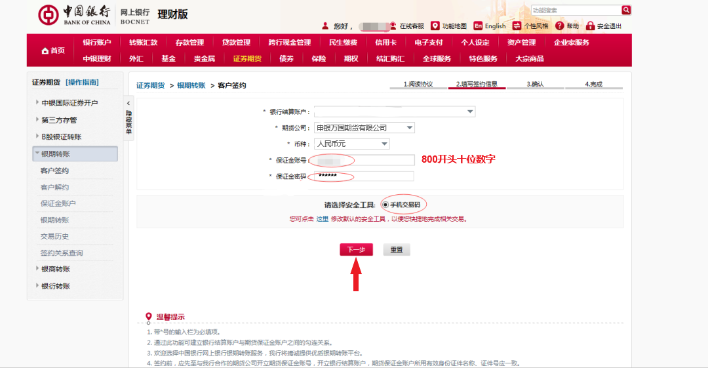Expand 第三方存管 in sidebar

(58, 120)
